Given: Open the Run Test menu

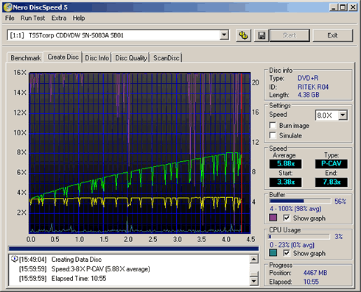Looking at the screenshot, I should (x=32, y=18).
